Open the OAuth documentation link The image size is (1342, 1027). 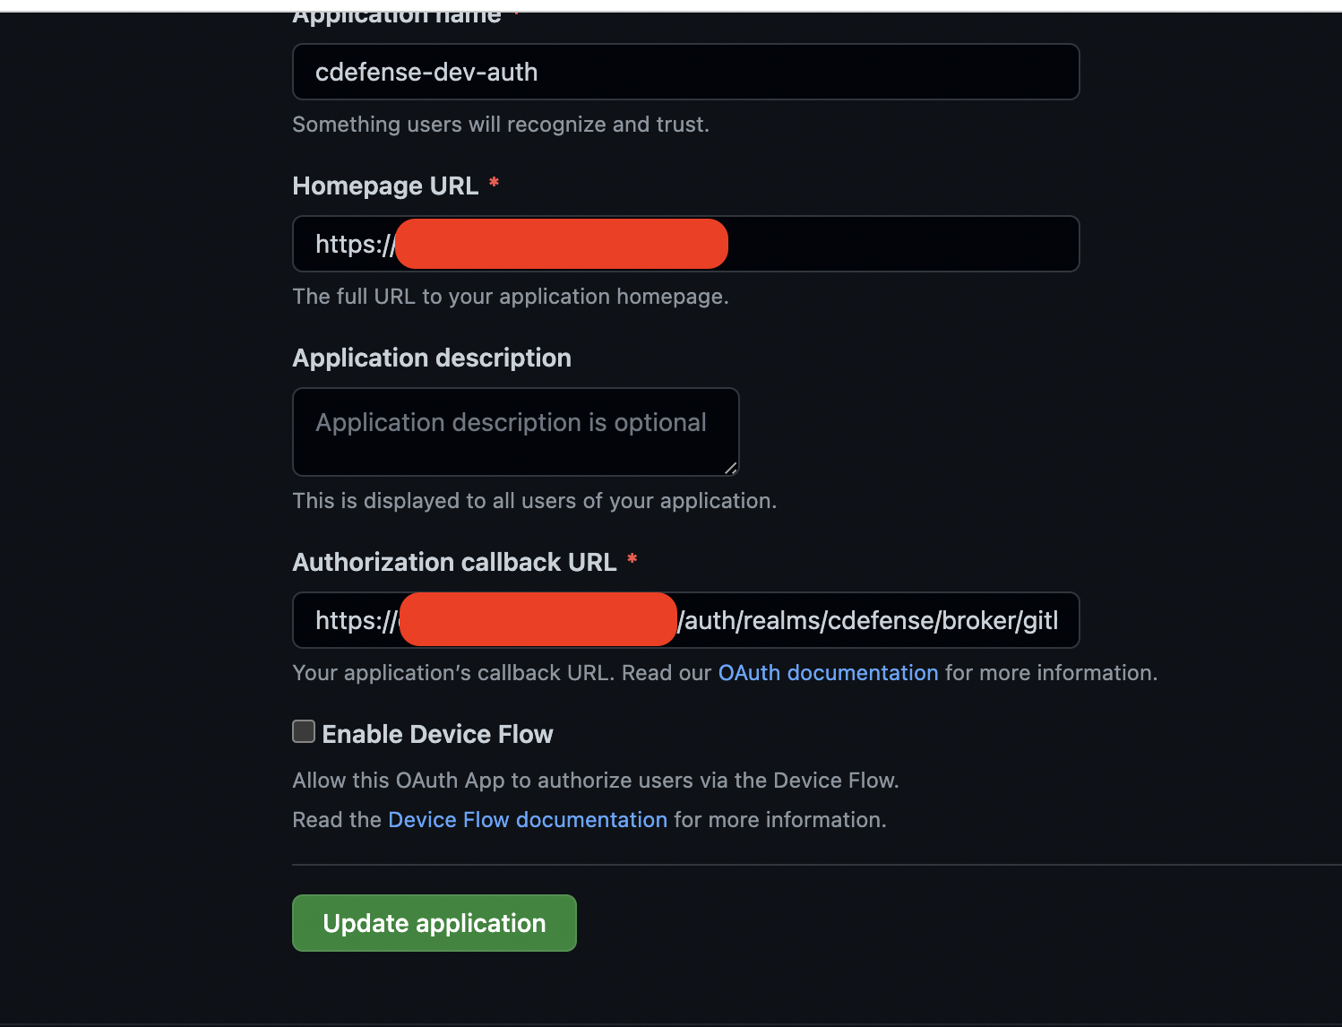(828, 673)
